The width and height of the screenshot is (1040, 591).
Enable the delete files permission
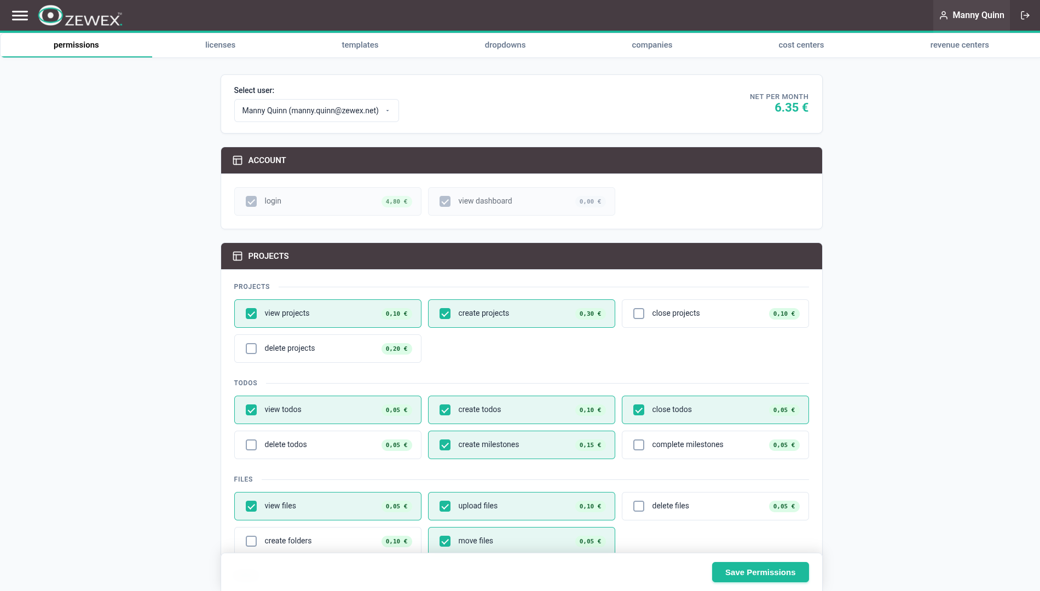pos(639,506)
